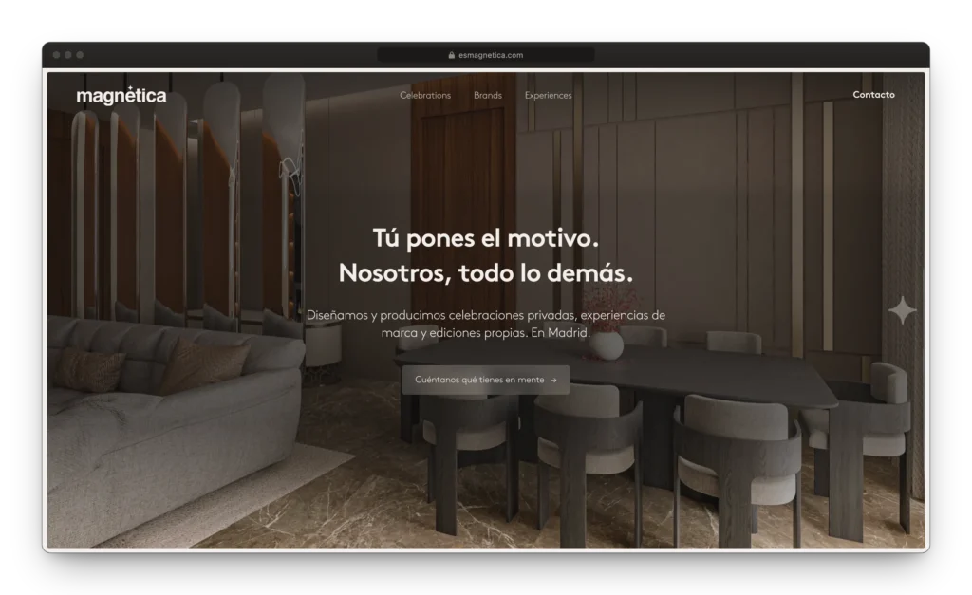Viewport: 972px width, 595px height.
Task: Open the Experiences menu item
Action: tap(548, 95)
